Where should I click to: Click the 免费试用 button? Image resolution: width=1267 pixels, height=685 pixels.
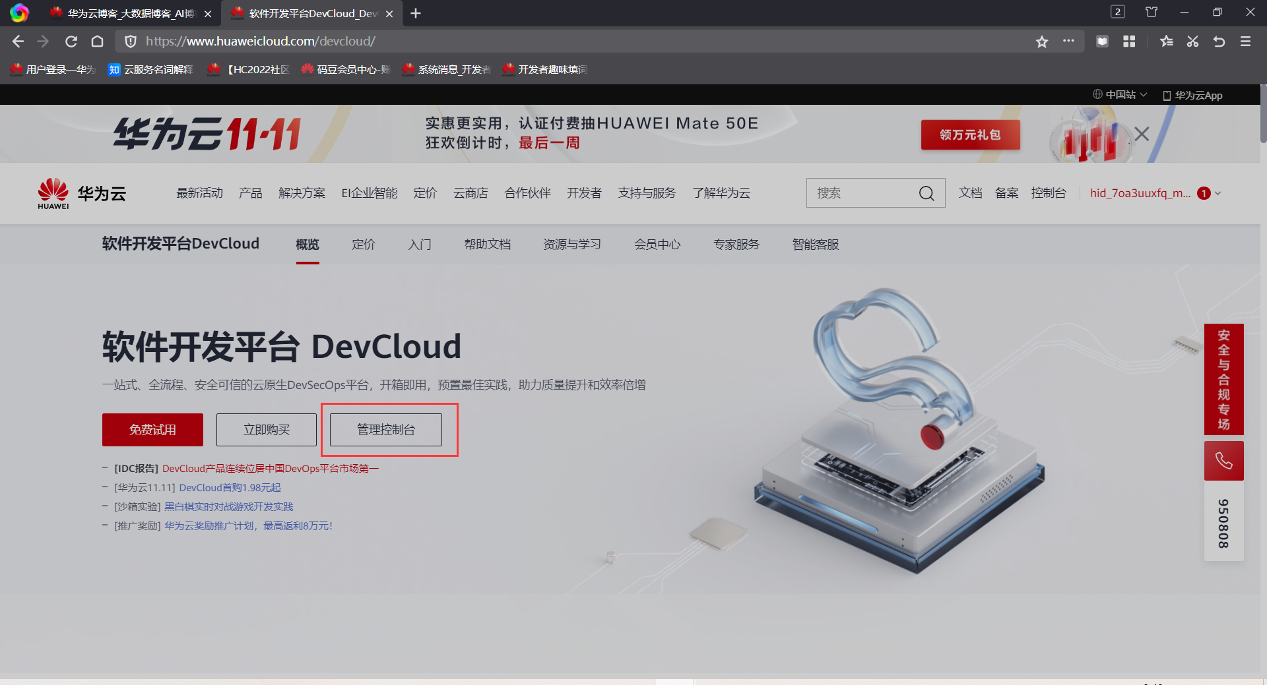152,430
